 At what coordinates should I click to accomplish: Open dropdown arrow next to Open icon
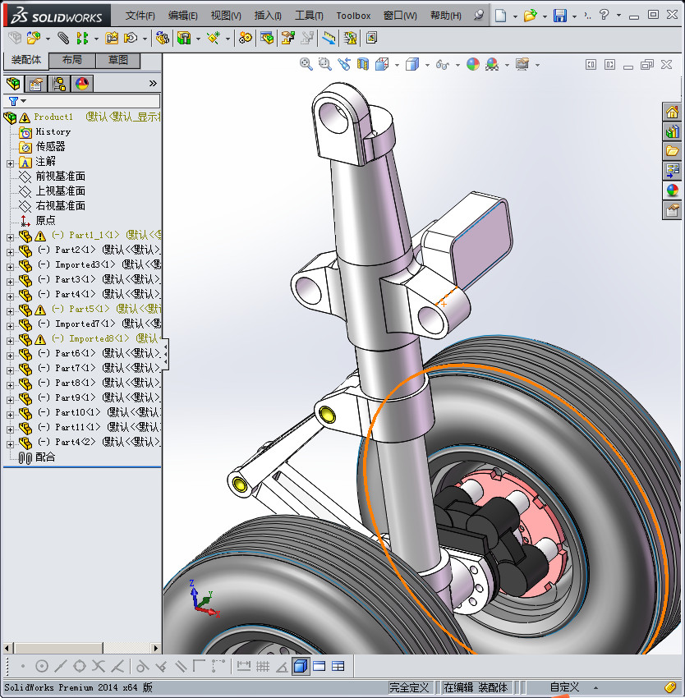[x=545, y=17]
